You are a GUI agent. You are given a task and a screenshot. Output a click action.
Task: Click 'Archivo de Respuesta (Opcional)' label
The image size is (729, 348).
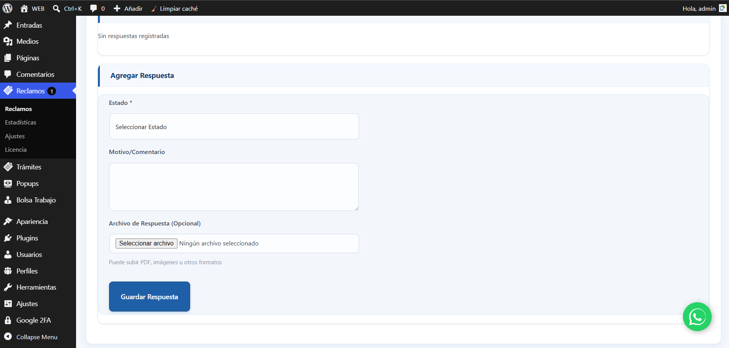click(155, 223)
